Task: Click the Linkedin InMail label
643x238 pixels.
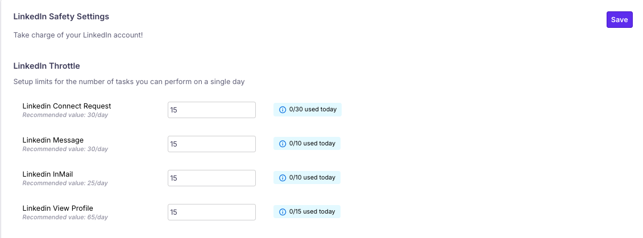Action: pyautogui.click(x=48, y=174)
